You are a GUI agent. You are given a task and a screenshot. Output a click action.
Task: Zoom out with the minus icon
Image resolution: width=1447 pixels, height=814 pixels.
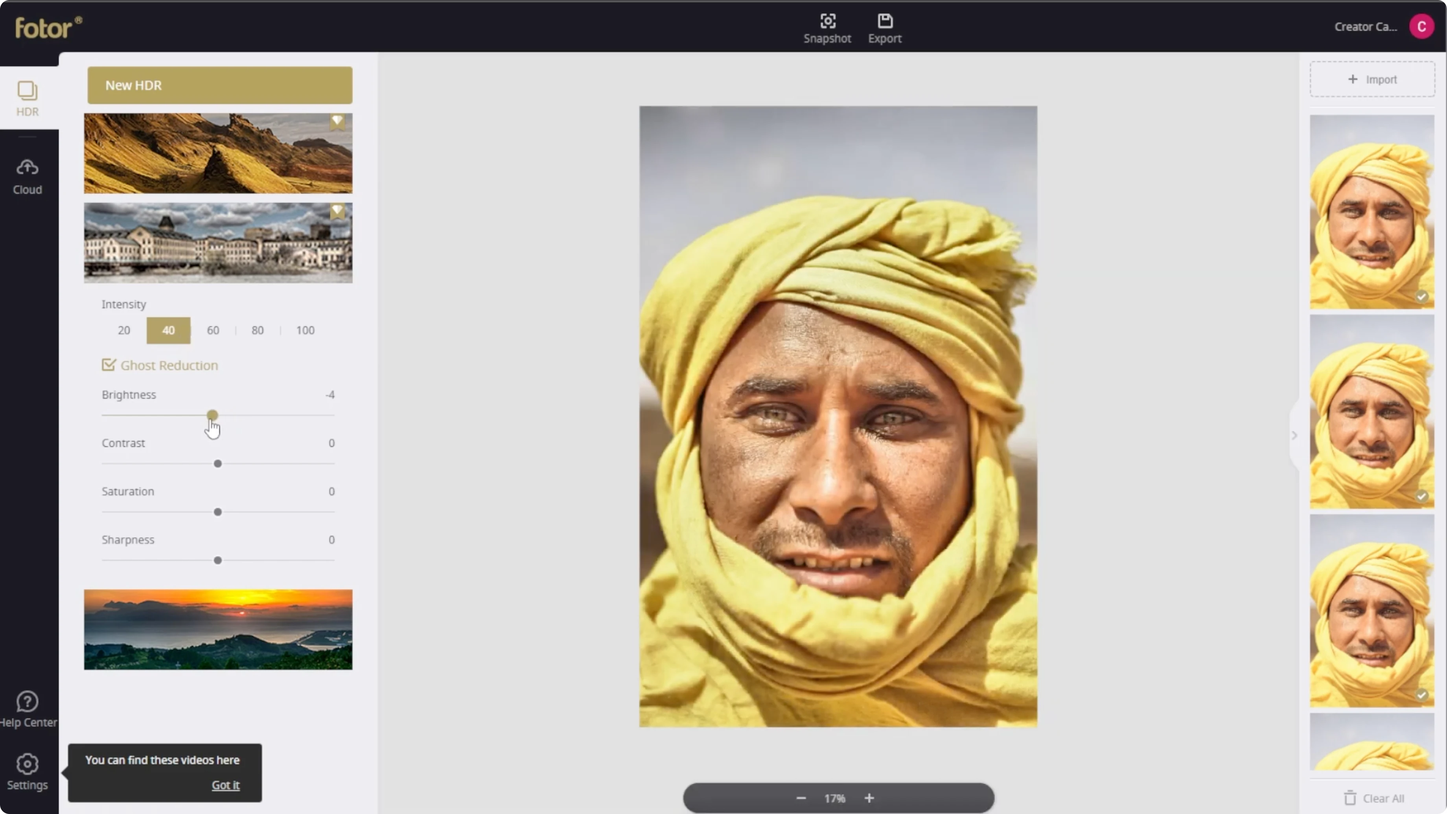click(801, 798)
